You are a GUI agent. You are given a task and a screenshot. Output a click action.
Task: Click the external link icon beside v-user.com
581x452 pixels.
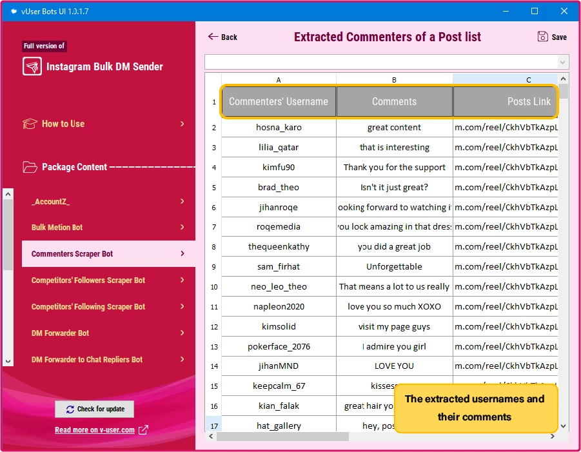(x=143, y=430)
